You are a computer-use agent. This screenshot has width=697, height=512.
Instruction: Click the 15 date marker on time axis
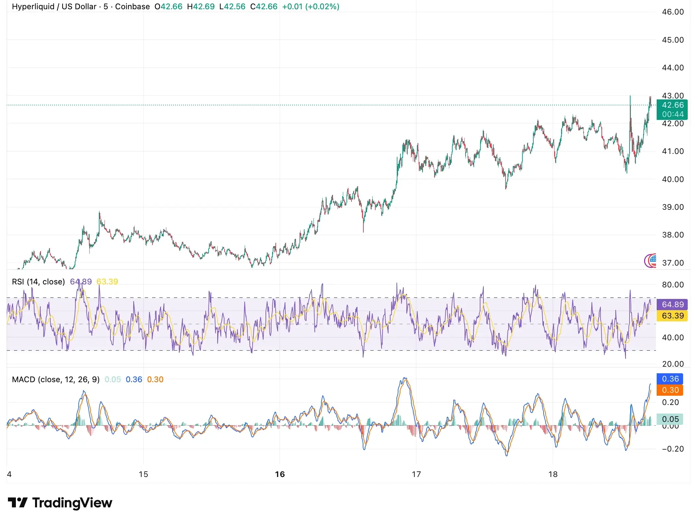point(143,474)
